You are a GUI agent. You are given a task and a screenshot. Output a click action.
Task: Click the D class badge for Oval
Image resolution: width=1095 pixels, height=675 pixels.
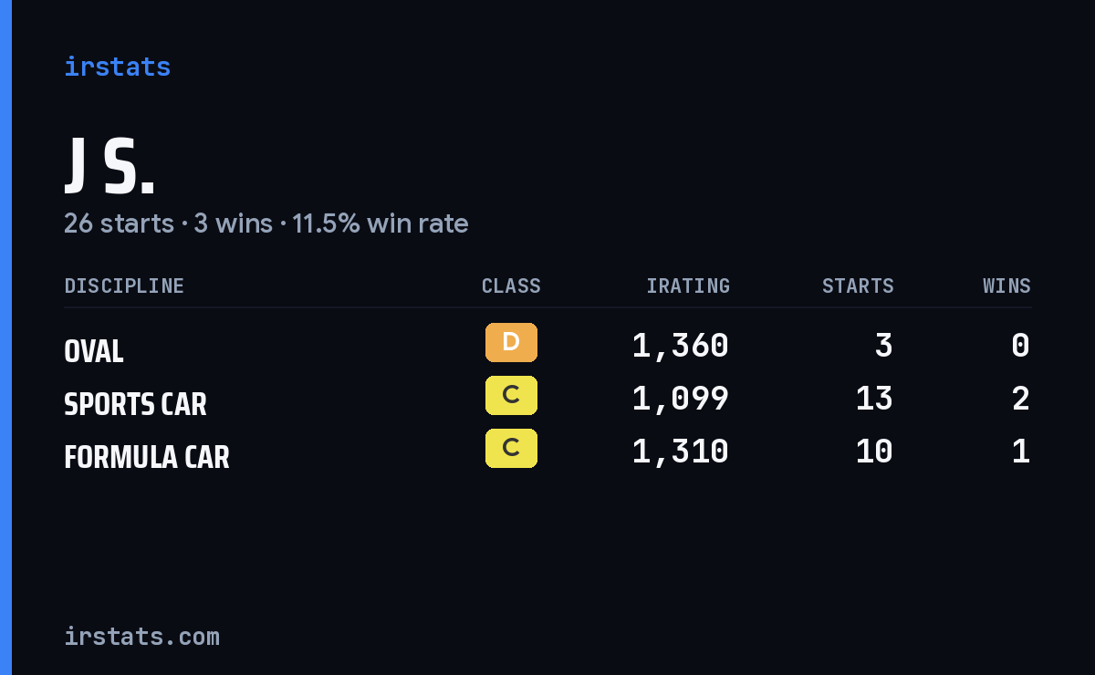(x=511, y=343)
